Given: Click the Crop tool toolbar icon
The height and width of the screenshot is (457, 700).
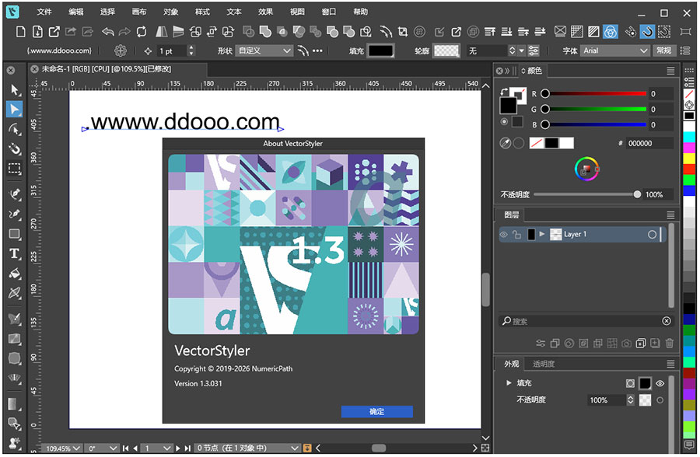Looking at the screenshot, I should pos(403,32).
